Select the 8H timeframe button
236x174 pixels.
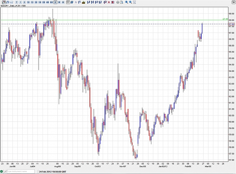(x=51, y=2)
